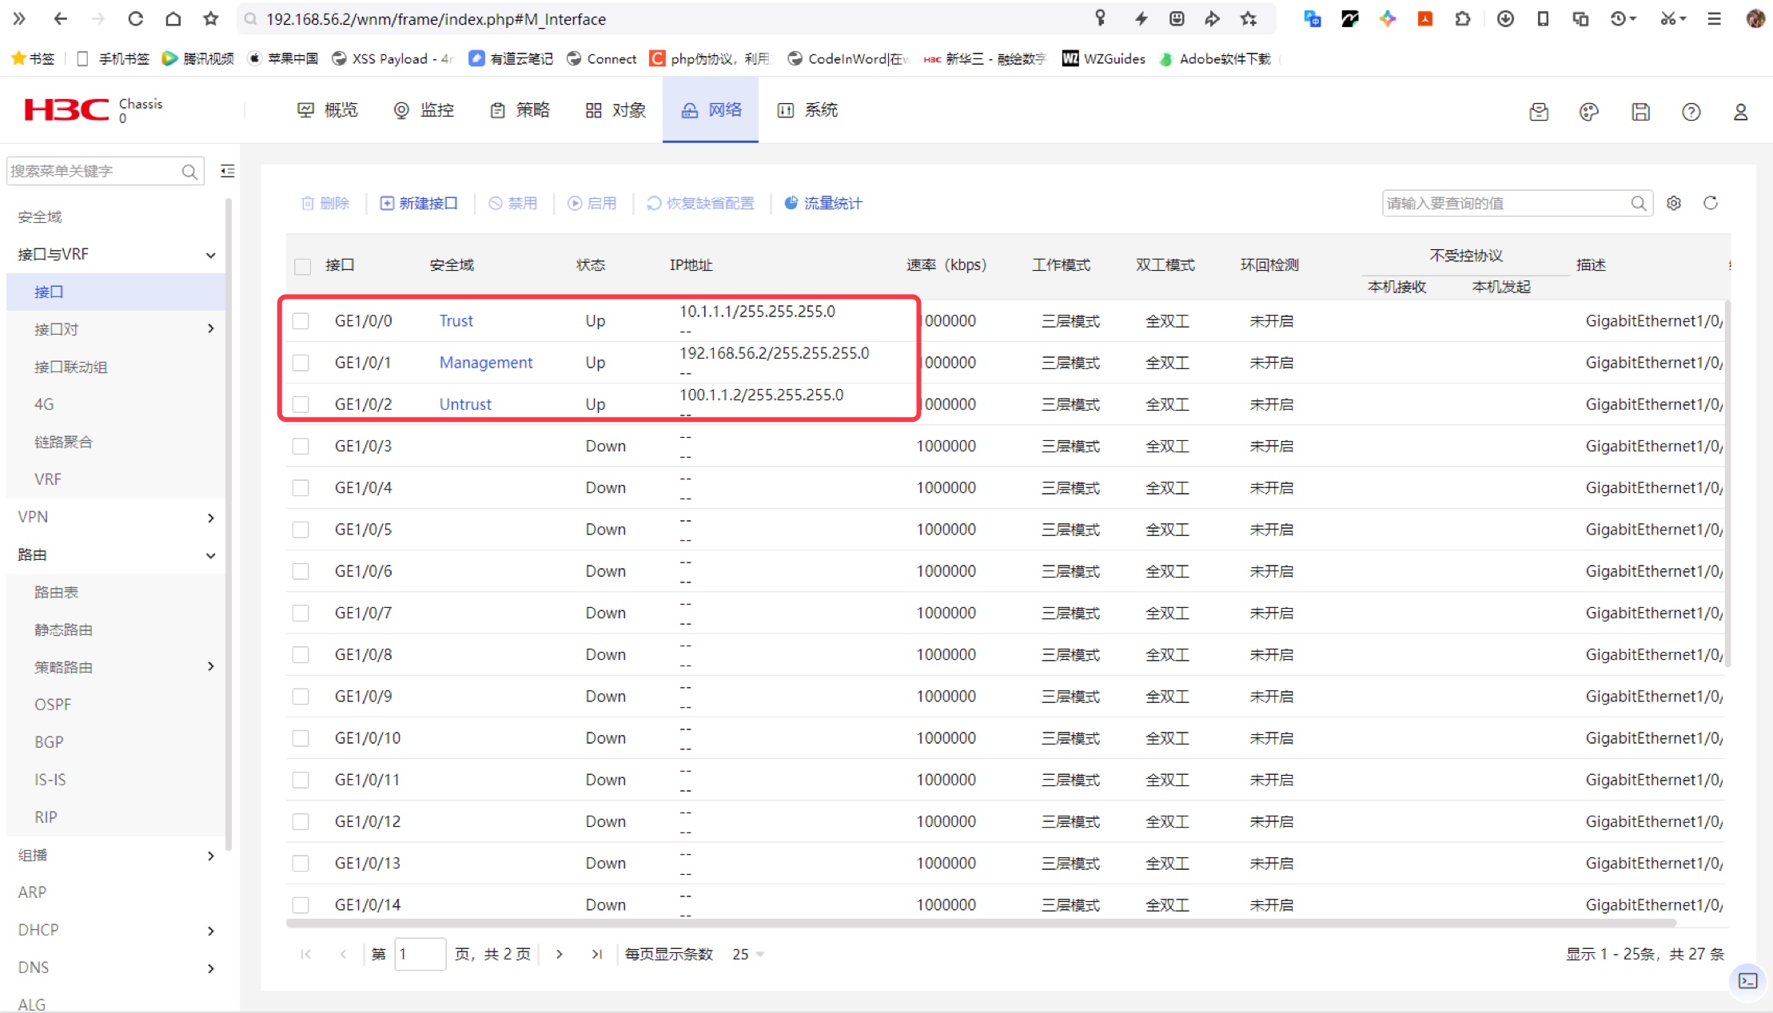This screenshot has height=1013, width=1773.
Task: Go to browser home page icon
Action: pos(173,18)
